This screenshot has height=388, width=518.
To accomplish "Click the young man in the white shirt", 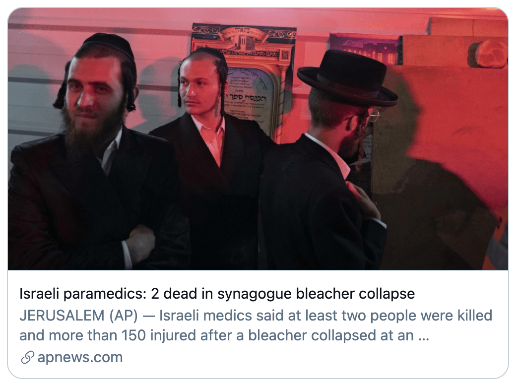I will point(211,159).
